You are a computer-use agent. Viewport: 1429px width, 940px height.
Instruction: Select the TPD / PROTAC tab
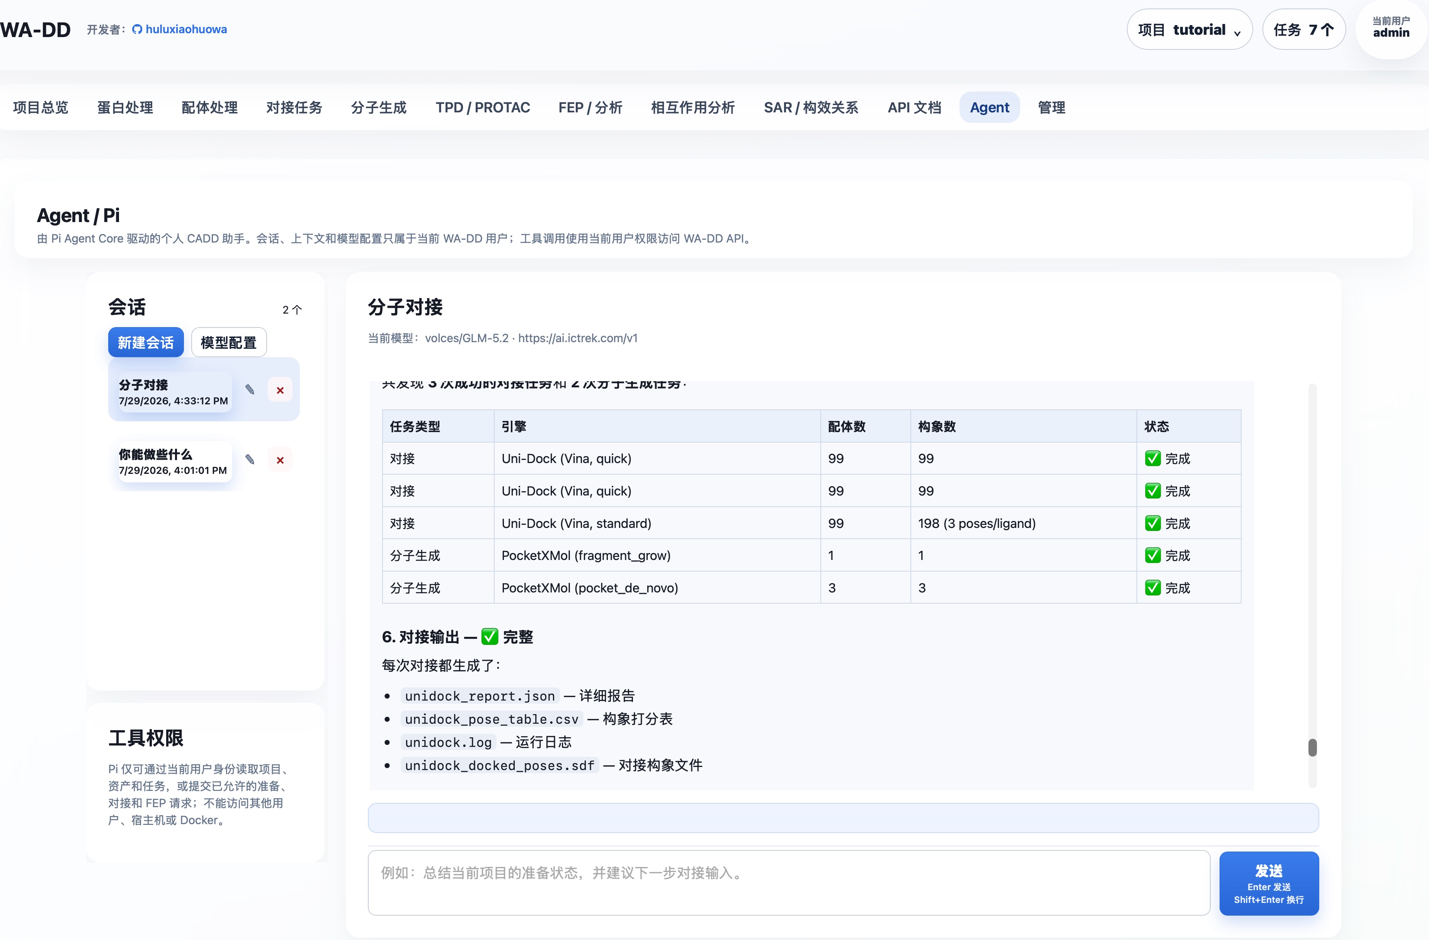[483, 107]
